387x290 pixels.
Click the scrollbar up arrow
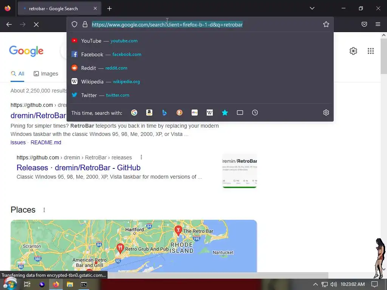point(384,35)
